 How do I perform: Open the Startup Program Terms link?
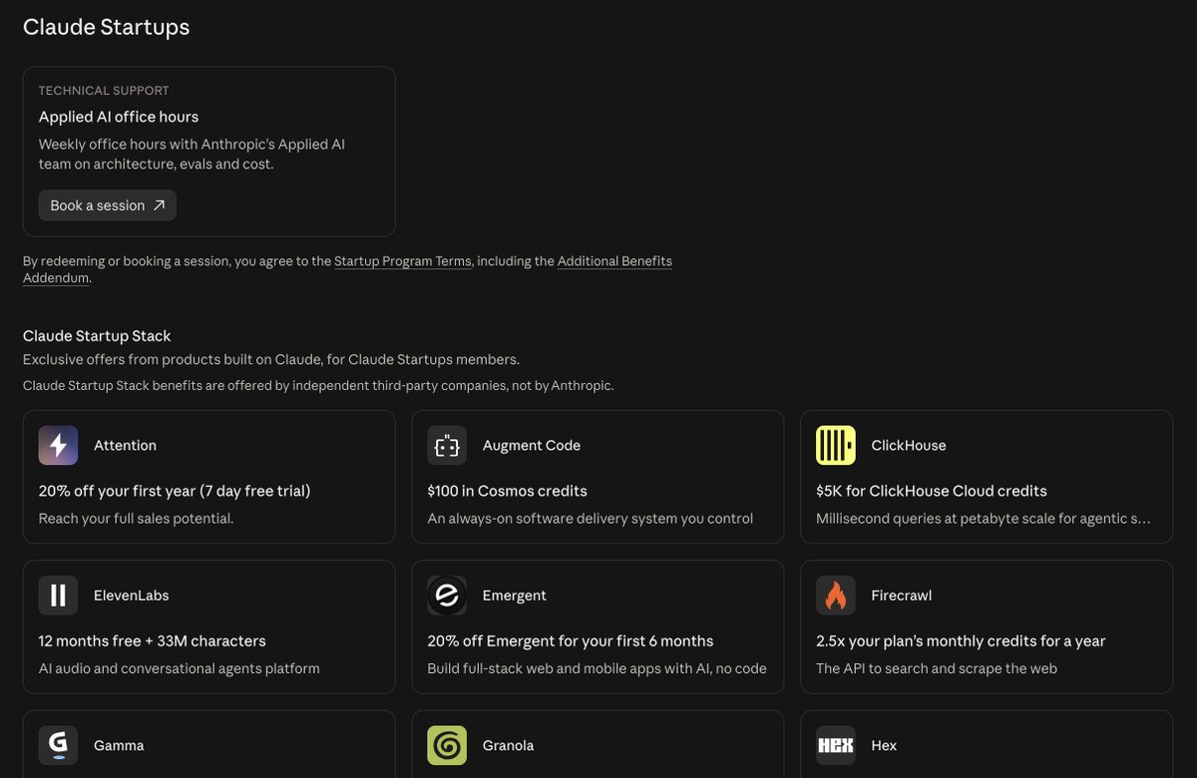403,261
